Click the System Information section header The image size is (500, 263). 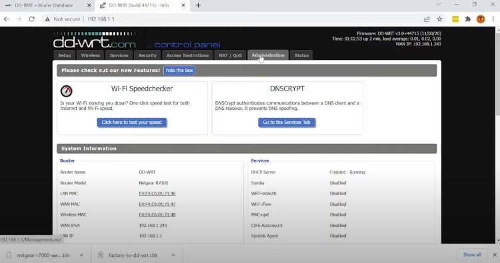tap(247, 148)
